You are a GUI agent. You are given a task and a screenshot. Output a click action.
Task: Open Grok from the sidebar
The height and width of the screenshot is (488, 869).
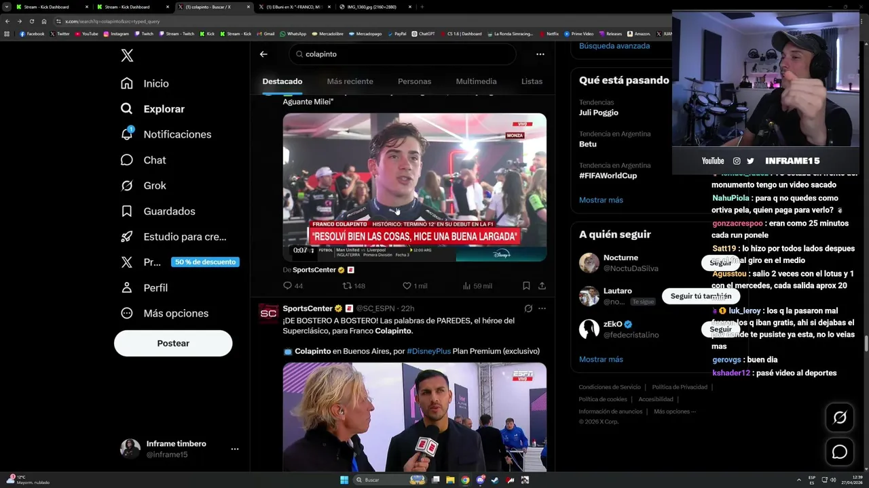143,186
